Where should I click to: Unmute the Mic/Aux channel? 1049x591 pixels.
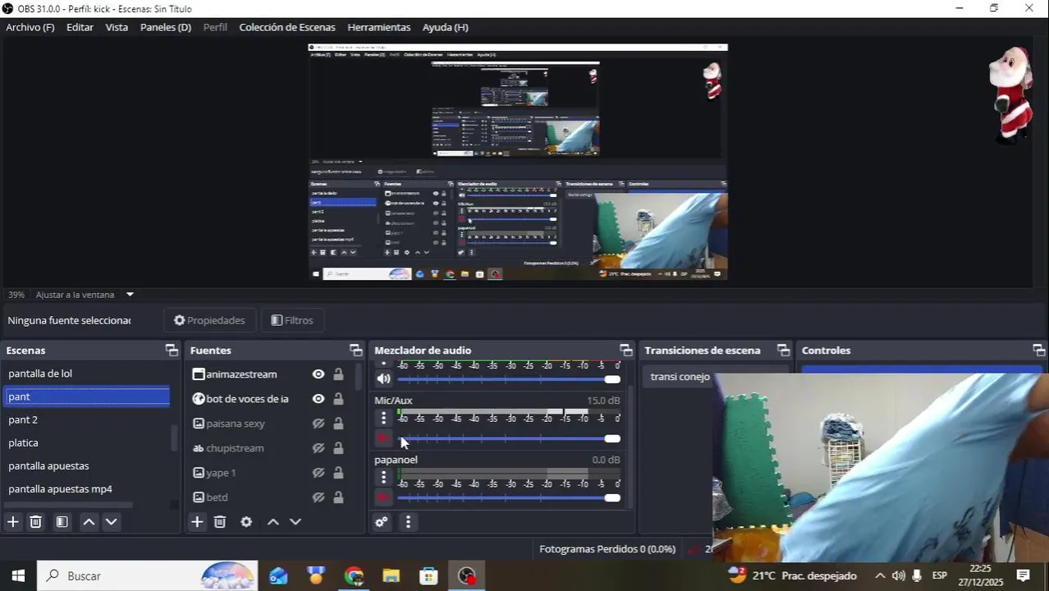point(383,438)
